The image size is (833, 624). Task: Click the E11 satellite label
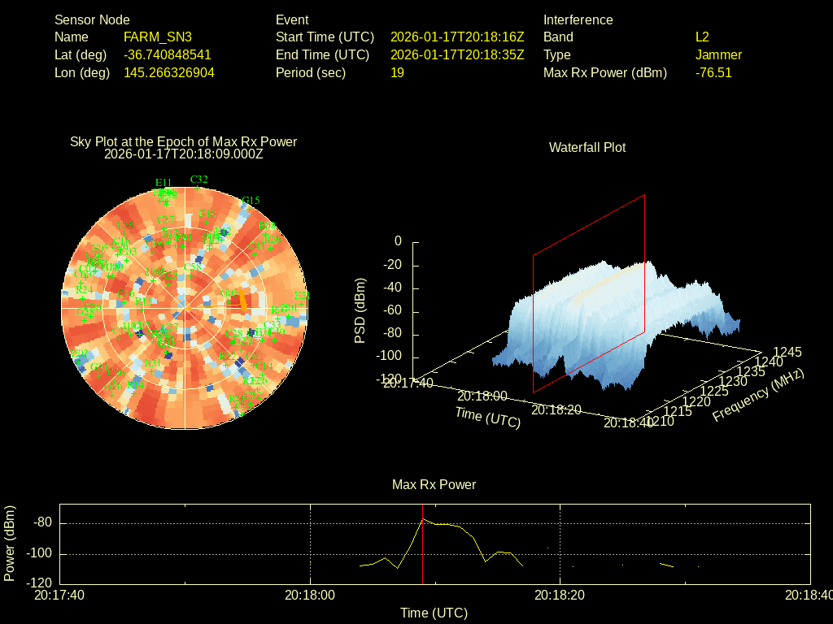[164, 182]
